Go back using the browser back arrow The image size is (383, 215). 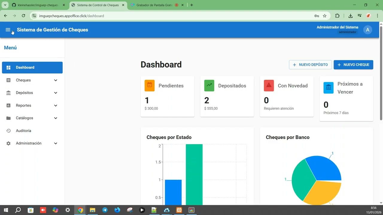pos(5,16)
